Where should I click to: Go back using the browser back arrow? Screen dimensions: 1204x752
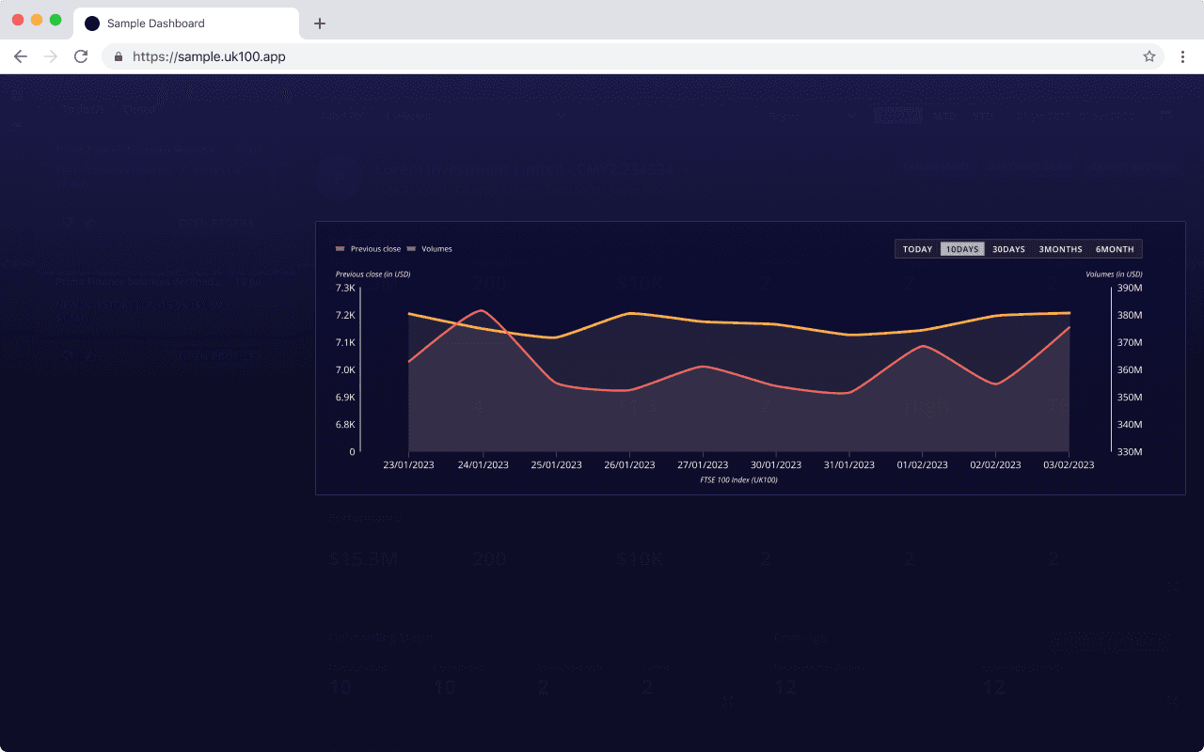[x=21, y=56]
